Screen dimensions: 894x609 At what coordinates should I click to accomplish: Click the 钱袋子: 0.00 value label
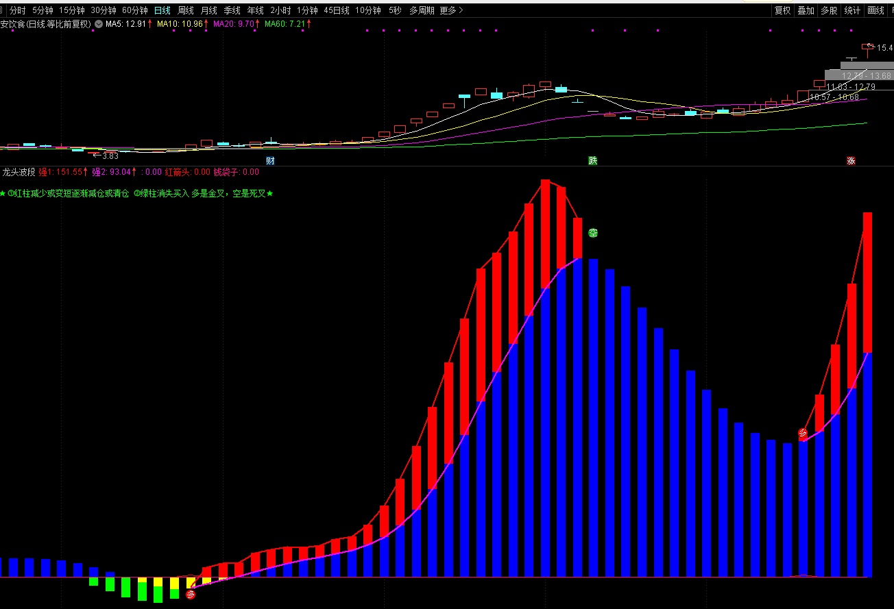(x=237, y=172)
